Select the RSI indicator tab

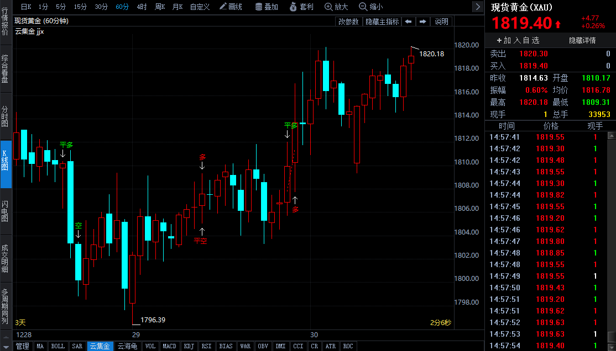pyautogui.click(x=207, y=346)
